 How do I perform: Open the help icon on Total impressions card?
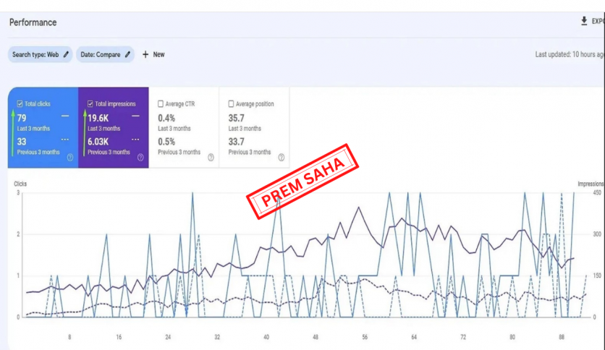coord(140,157)
